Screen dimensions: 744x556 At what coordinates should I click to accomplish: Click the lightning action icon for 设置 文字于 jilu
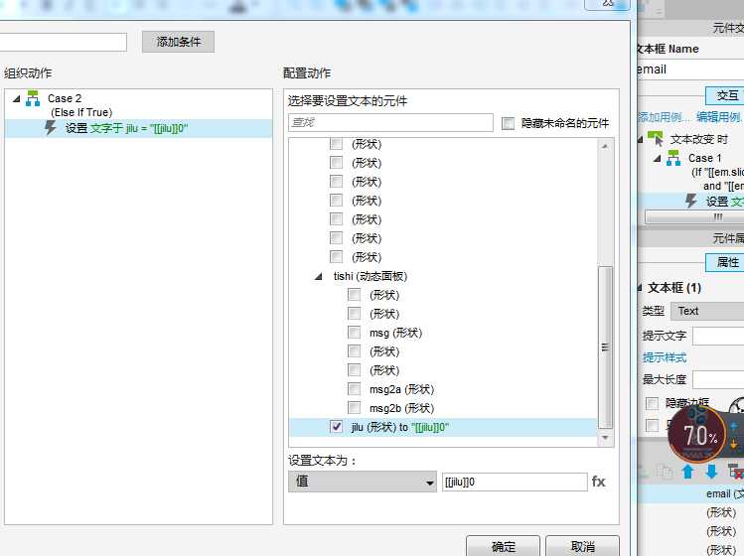pyautogui.click(x=51, y=128)
